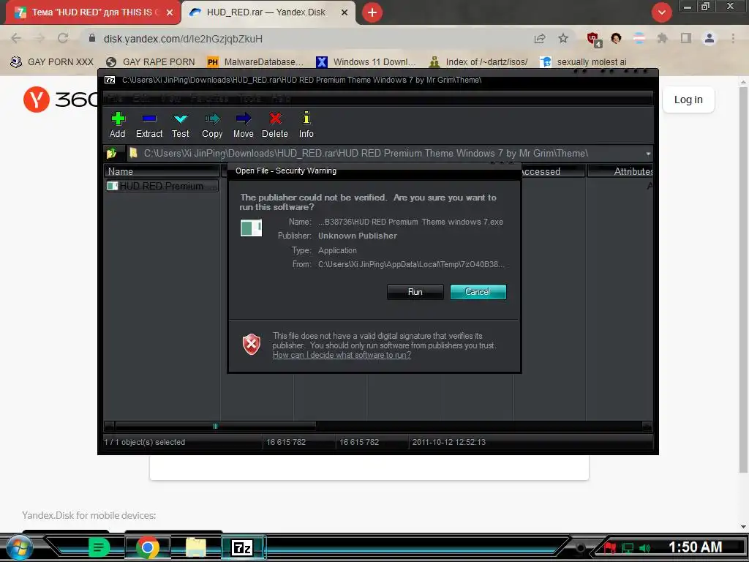
Task: Click the Log in button on Yandex.Disk
Action: tap(688, 100)
